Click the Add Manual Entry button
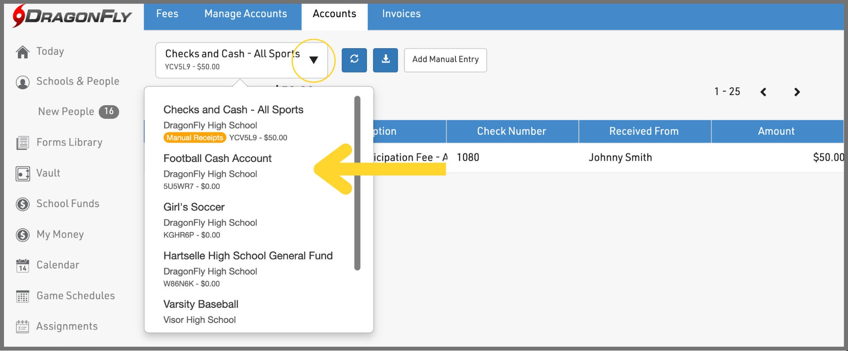Image resolution: width=848 pixels, height=351 pixels. 445,60
